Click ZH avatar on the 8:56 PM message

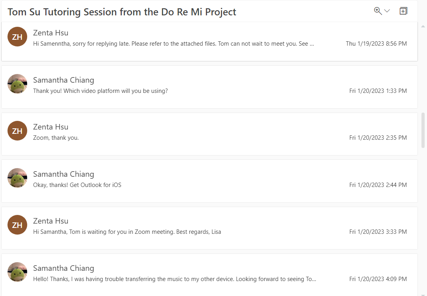pos(17,37)
